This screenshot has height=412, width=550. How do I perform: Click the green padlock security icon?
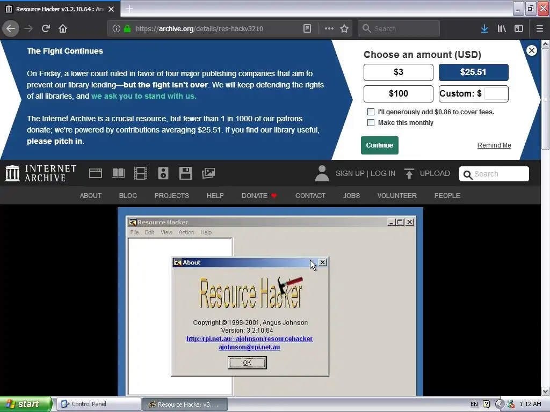pos(127,28)
